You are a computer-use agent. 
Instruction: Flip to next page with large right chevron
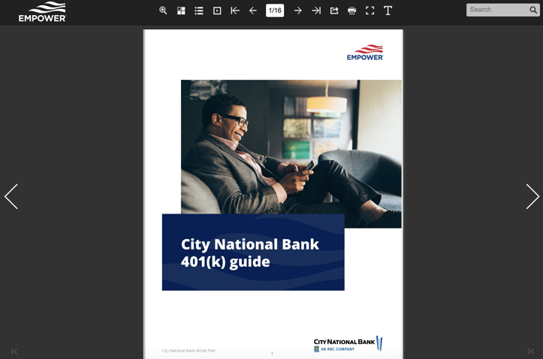[x=532, y=196]
